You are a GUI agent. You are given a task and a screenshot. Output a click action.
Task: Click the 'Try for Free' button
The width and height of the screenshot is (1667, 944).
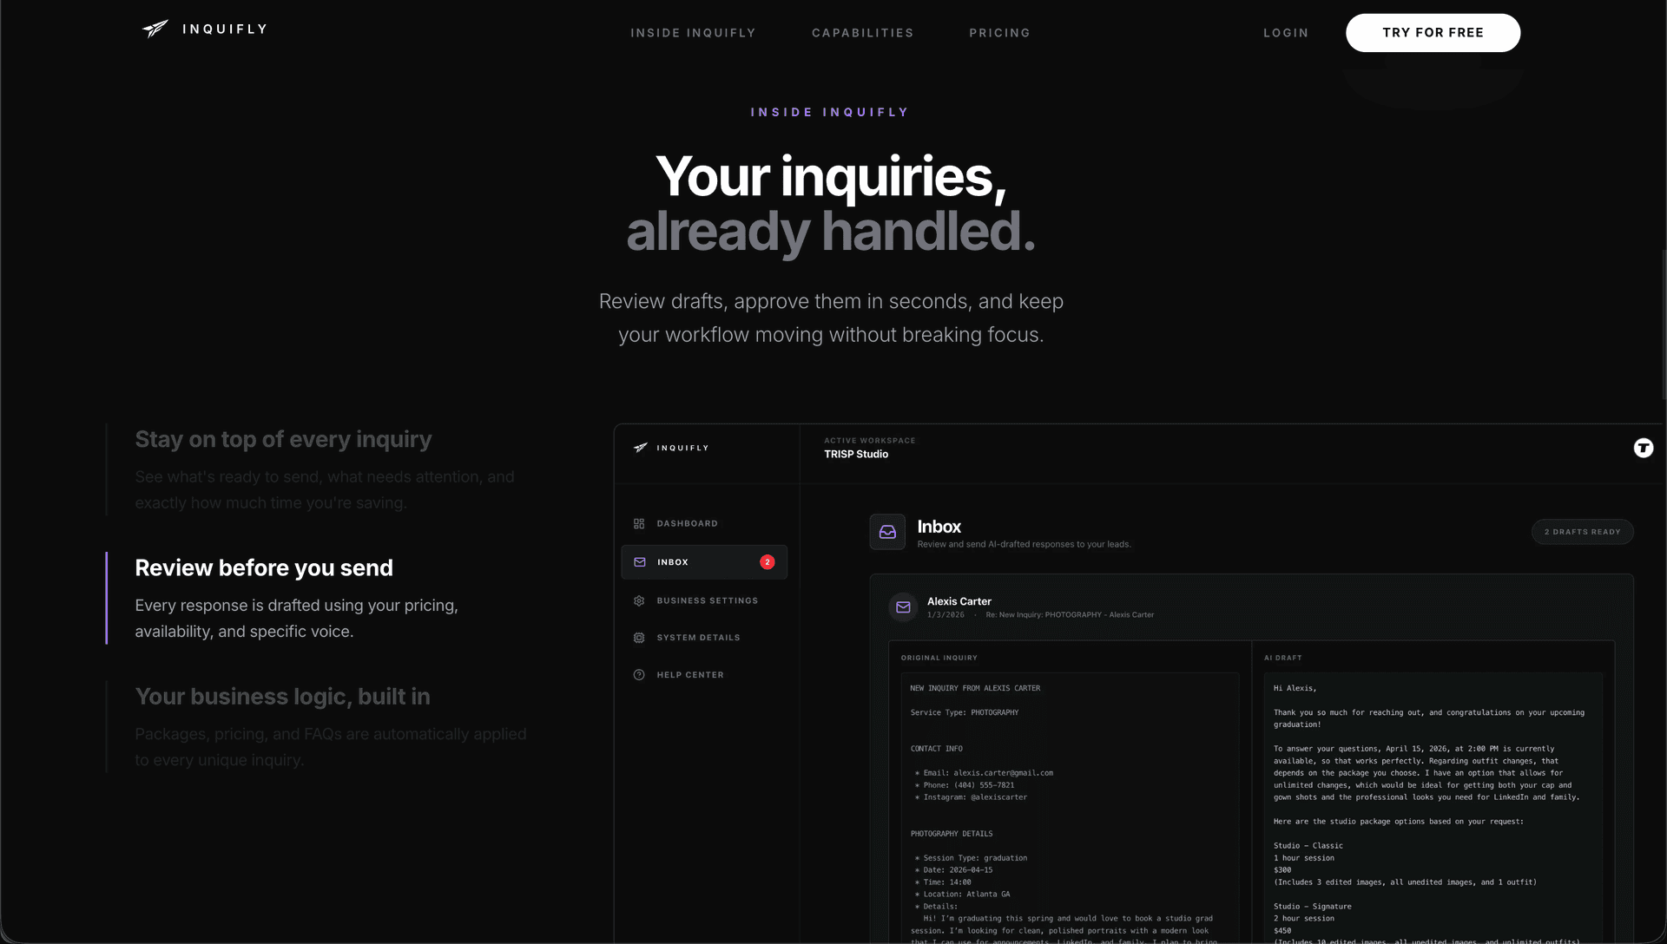click(1433, 32)
